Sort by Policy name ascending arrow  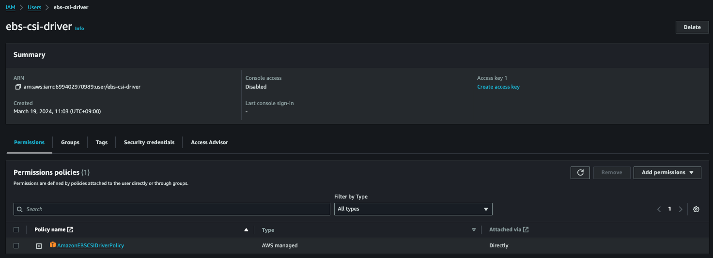click(x=246, y=230)
